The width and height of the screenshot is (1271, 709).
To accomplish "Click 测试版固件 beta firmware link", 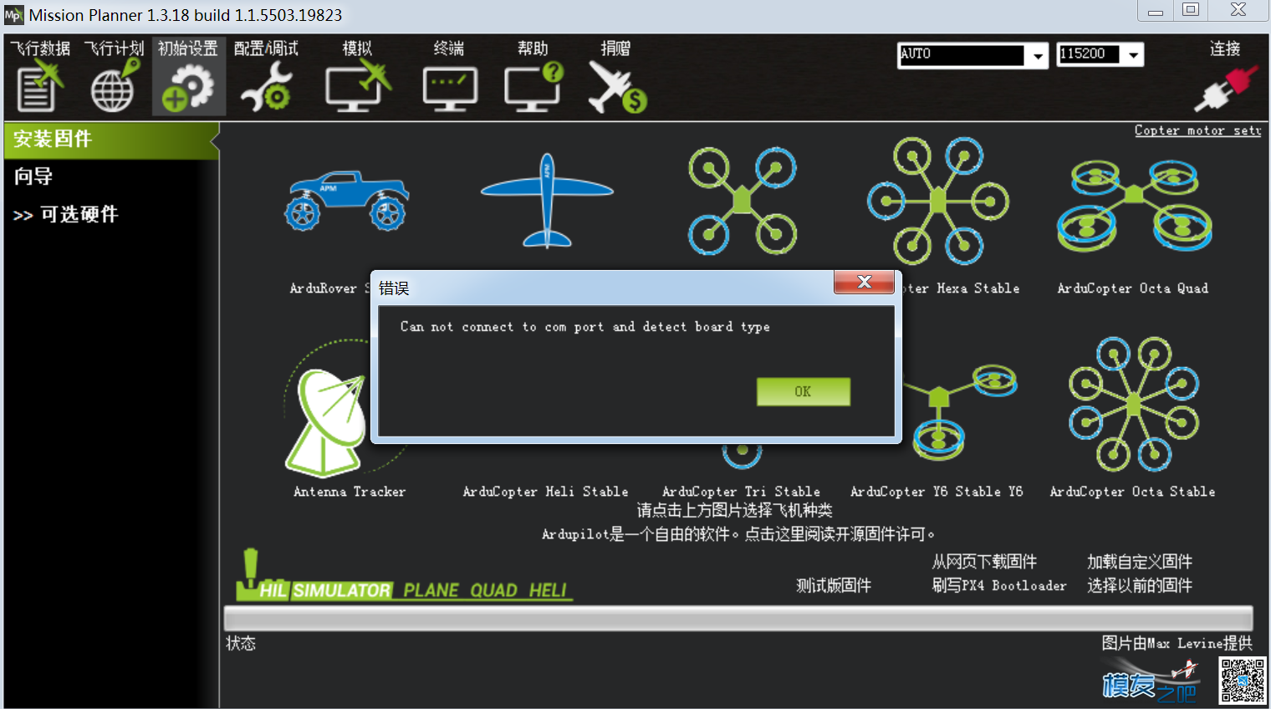I will 834,585.
